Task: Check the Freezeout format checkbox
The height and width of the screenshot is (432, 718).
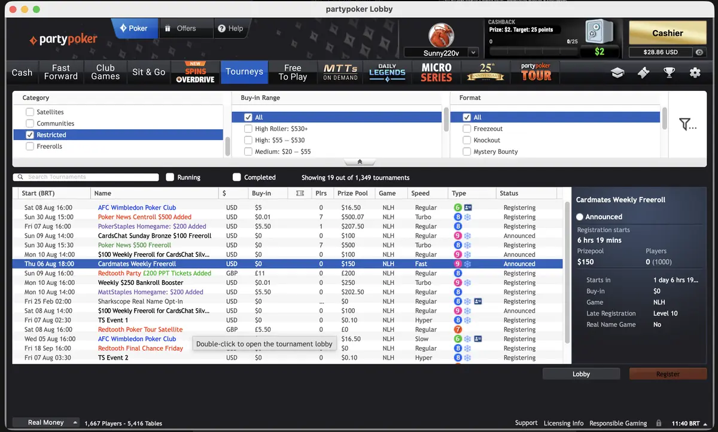Action: click(x=467, y=129)
